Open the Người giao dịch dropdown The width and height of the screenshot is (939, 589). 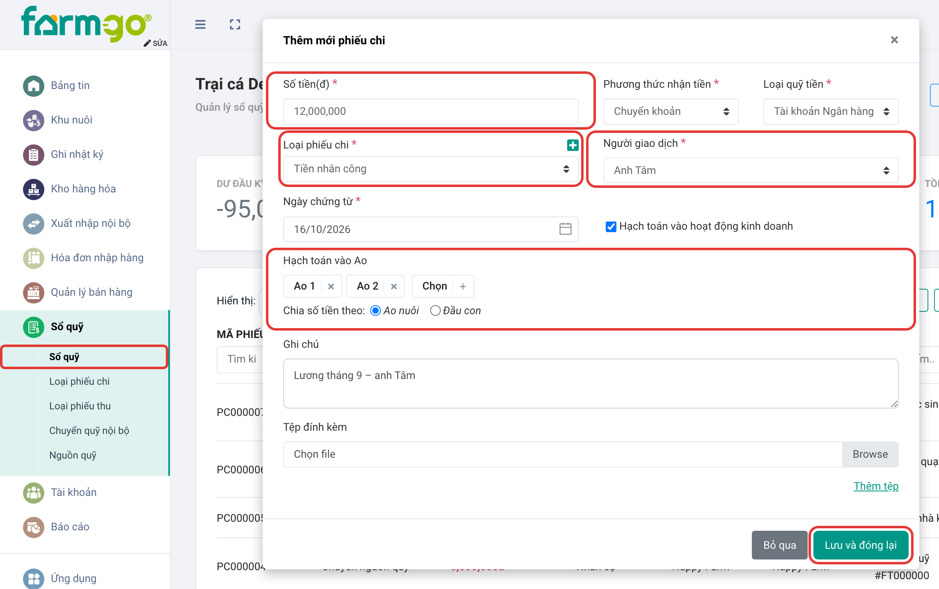[x=751, y=170]
